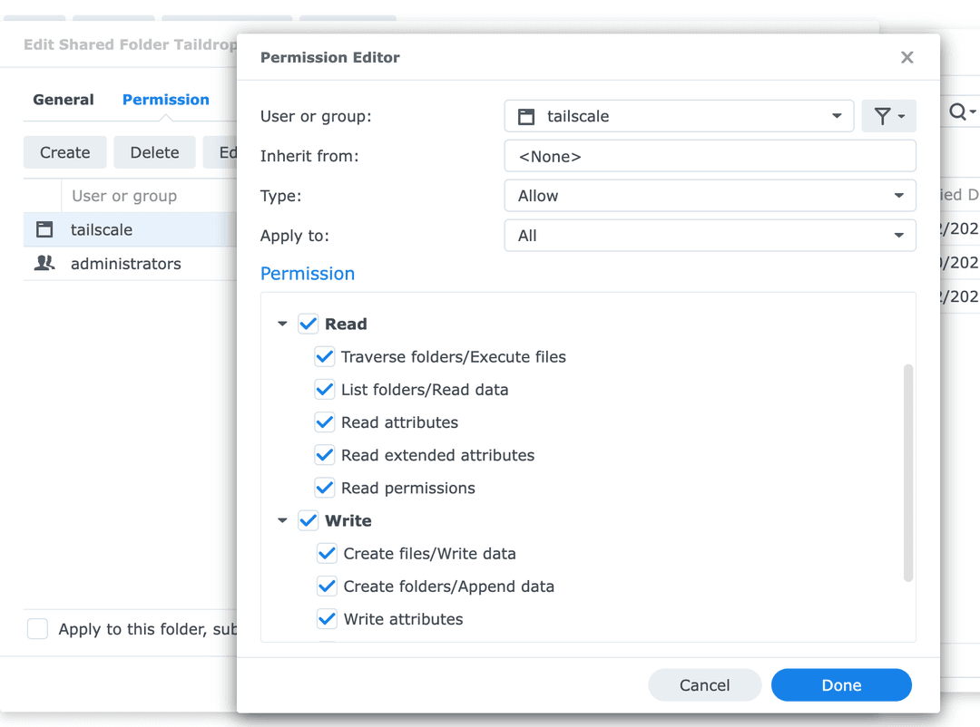Click the administrators group icon
The image size is (980, 727).
[44, 263]
